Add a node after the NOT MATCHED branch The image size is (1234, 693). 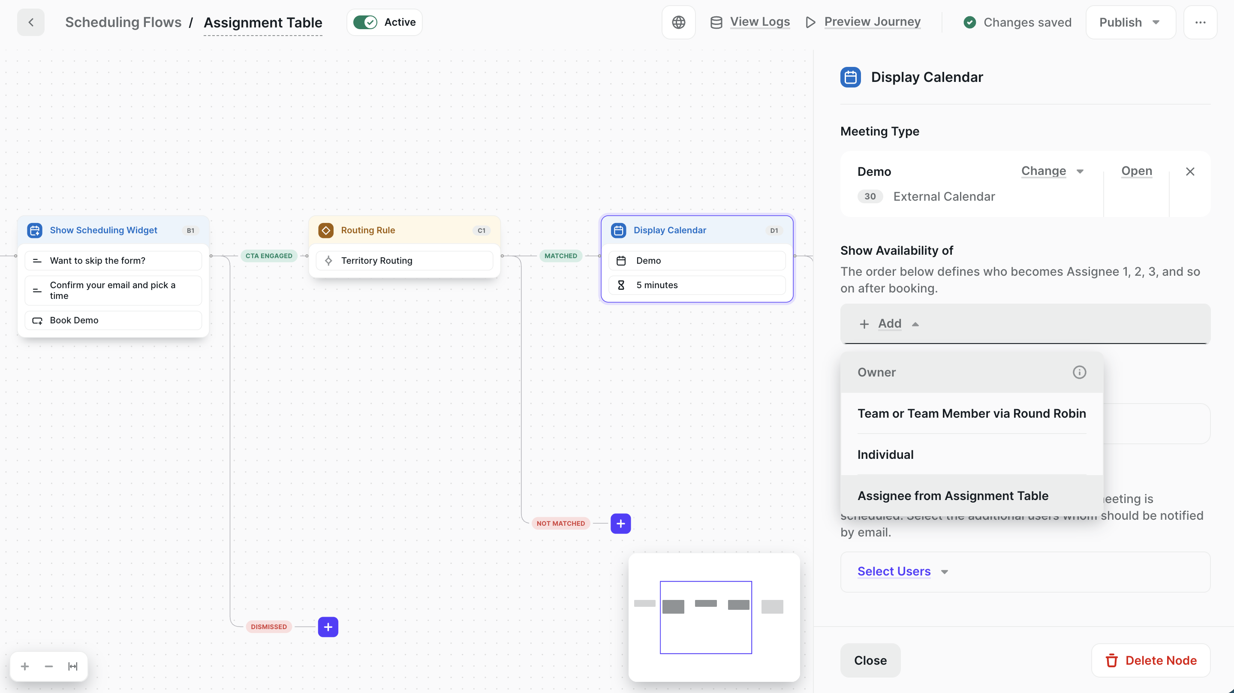tap(620, 523)
